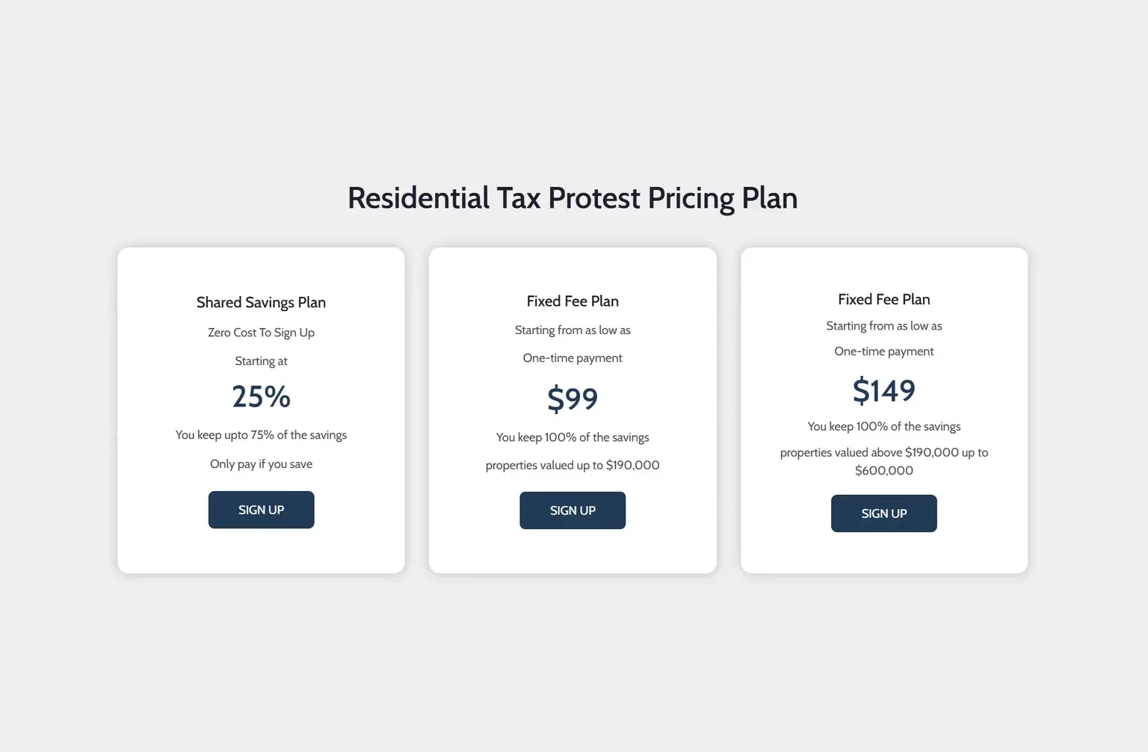This screenshot has width=1148, height=752.
Task: Click the Only pay if you save line
Action: click(x=261, y=464)
